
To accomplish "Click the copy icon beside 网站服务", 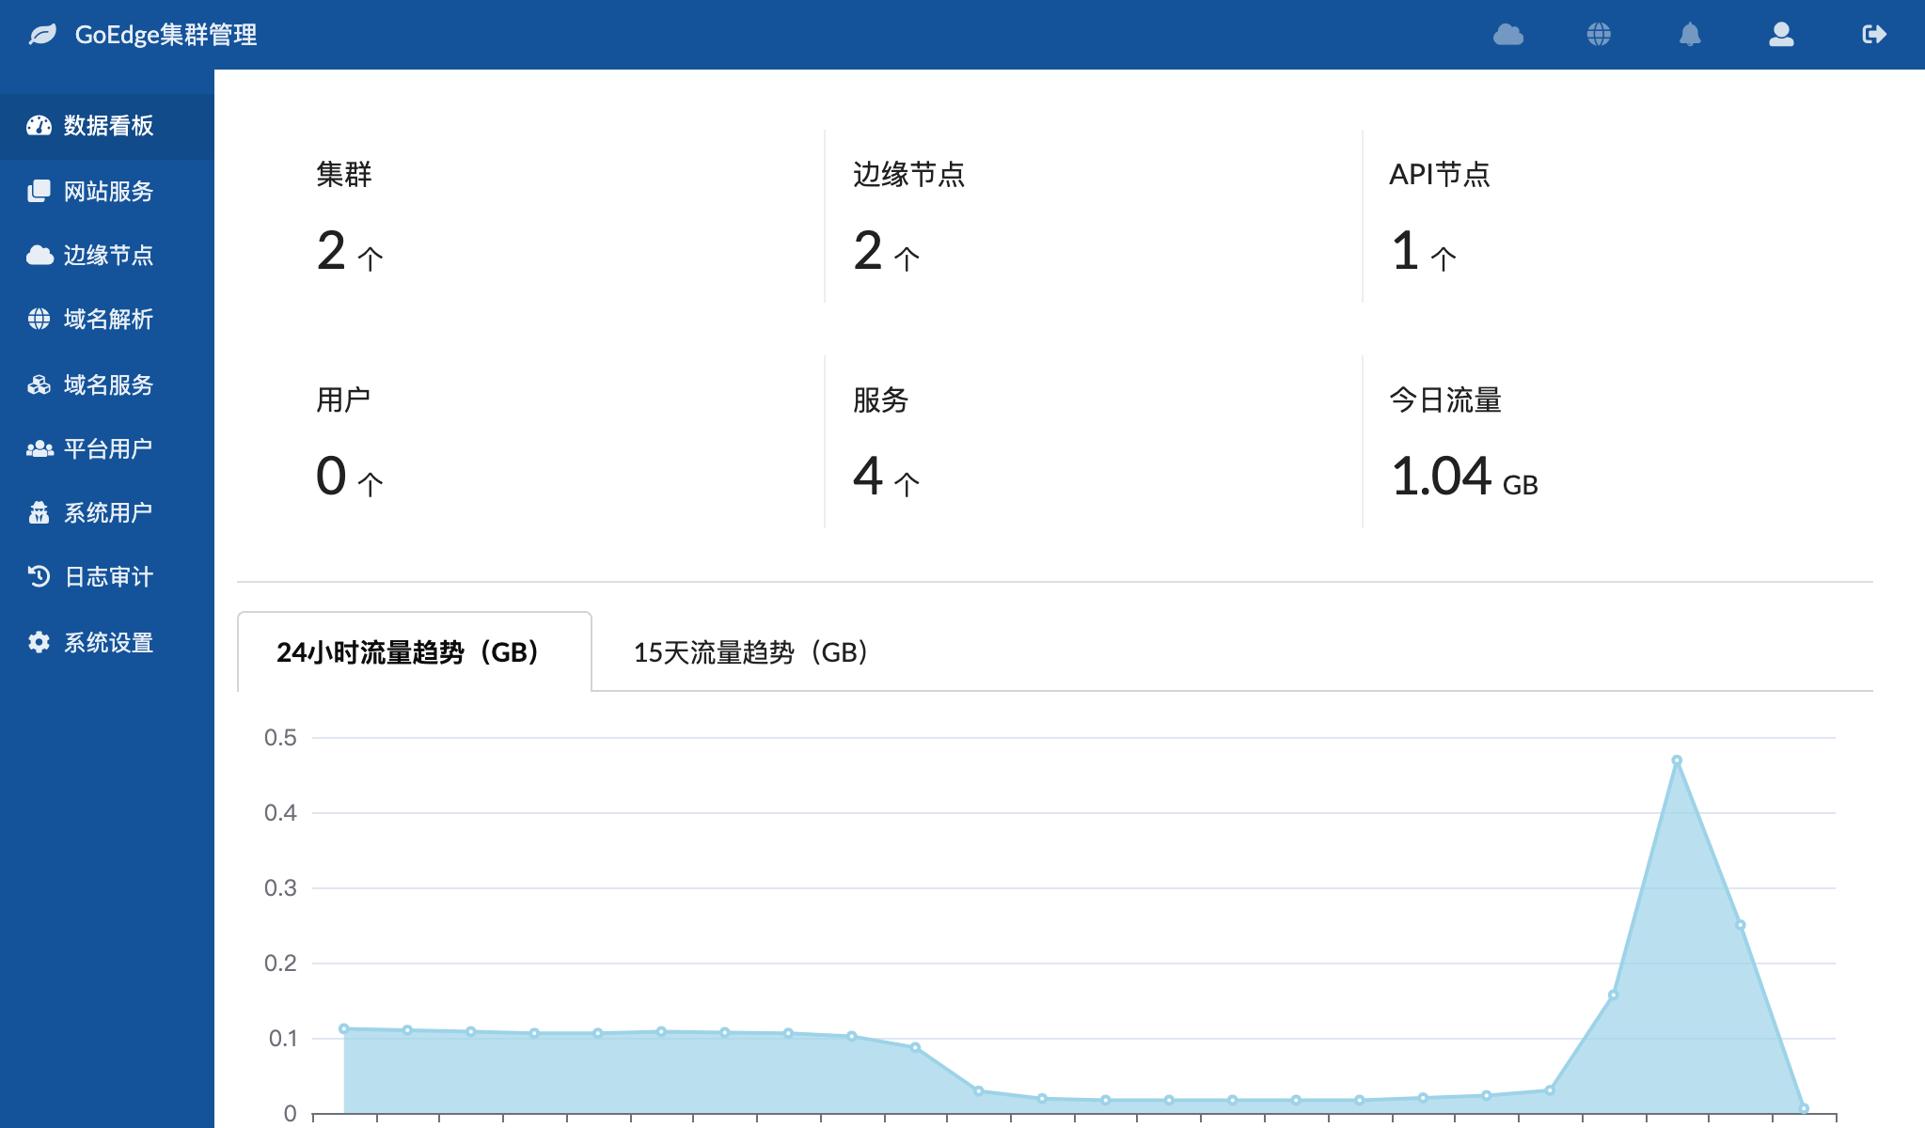I will coord(39,191).
